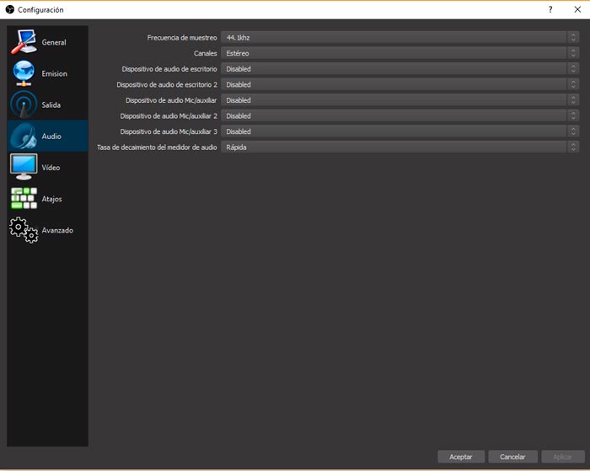Switch to the Vídeo tab label
Screen dimensions: 590x471
coord(51,168)
